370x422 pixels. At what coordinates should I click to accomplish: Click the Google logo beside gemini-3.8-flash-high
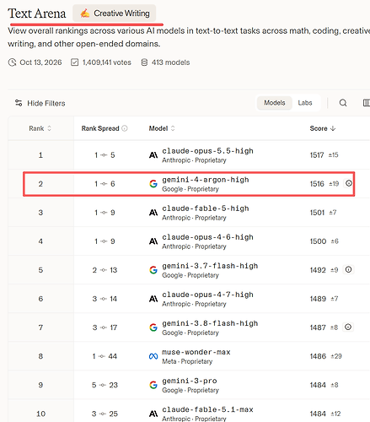[x=153, y=327]
